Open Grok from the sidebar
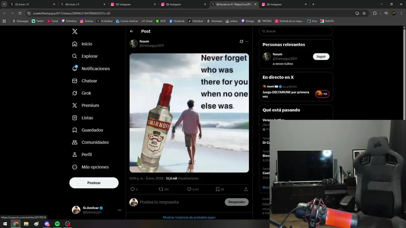 82,93
